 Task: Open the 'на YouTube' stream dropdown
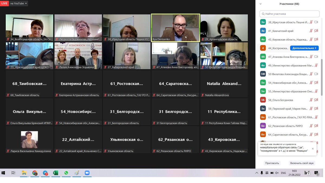coord(18,4)
